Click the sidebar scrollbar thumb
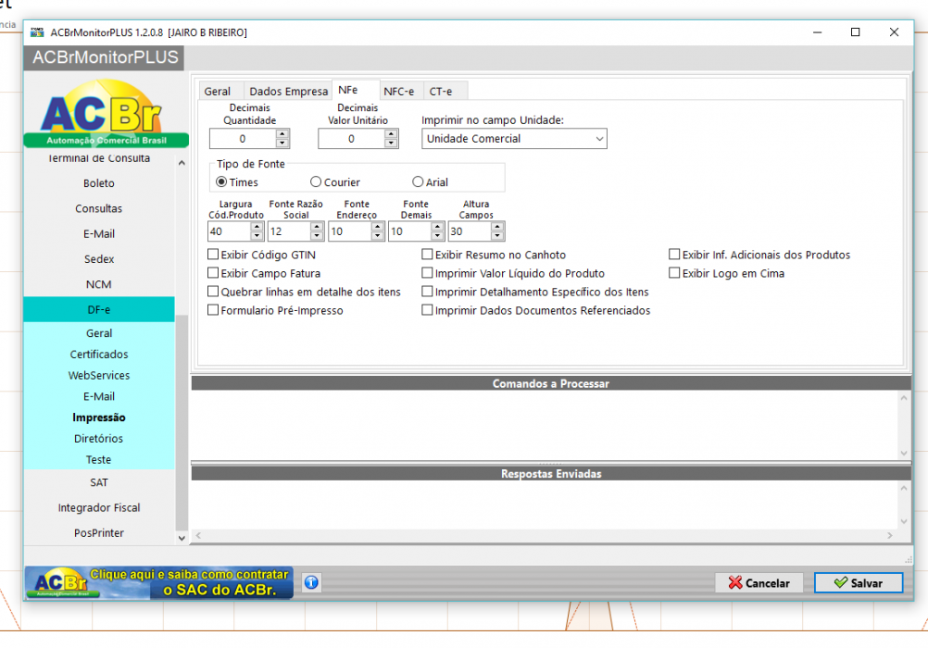Viewport: 928px width, 648px height. click(x=182, y=422)
